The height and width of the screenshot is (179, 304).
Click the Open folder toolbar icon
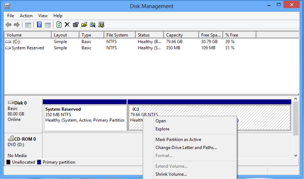(x=84, y=25)
